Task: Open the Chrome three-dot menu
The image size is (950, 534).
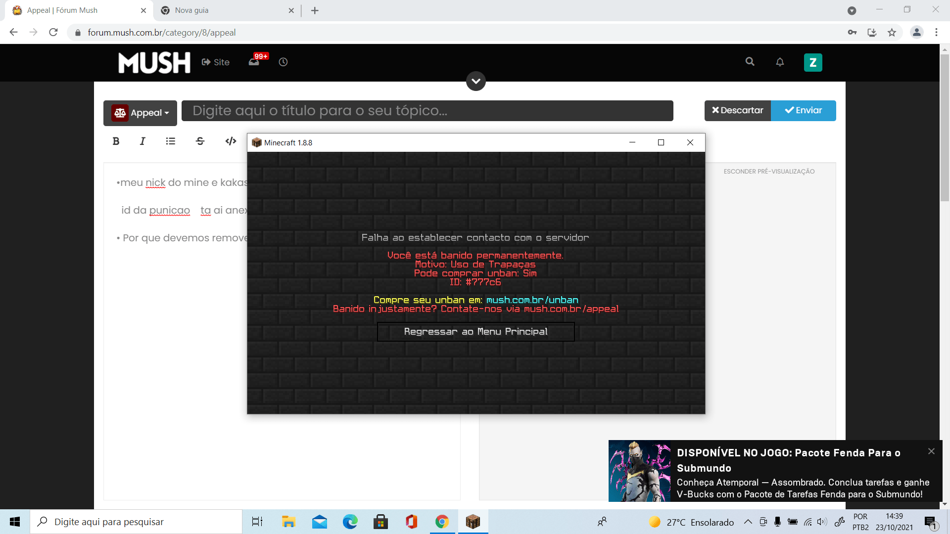Action: coord(936,33)
